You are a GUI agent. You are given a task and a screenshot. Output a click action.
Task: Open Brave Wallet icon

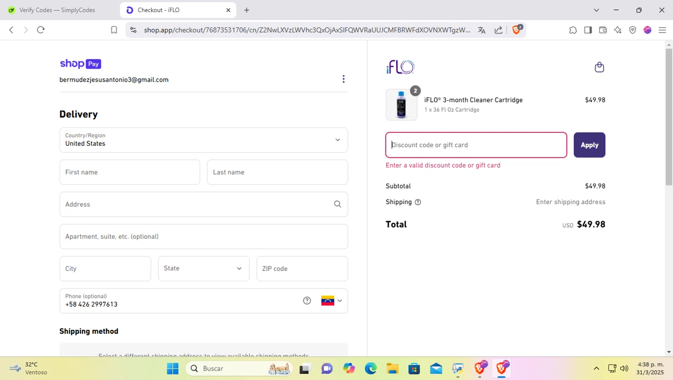coord(603,30)
